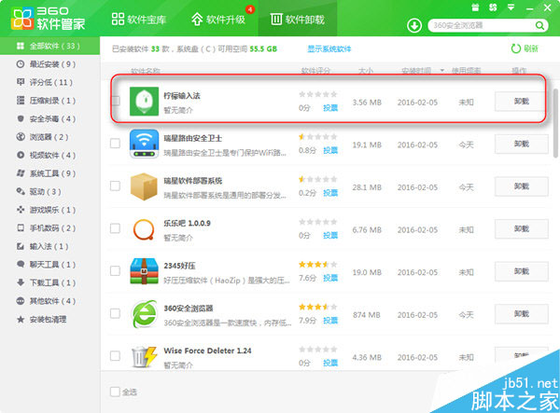Image resolution: width=560 pixels, height=413 pixels.
Task: Click the 2345好压 archive icon
Action: click(x=144, y=271)
